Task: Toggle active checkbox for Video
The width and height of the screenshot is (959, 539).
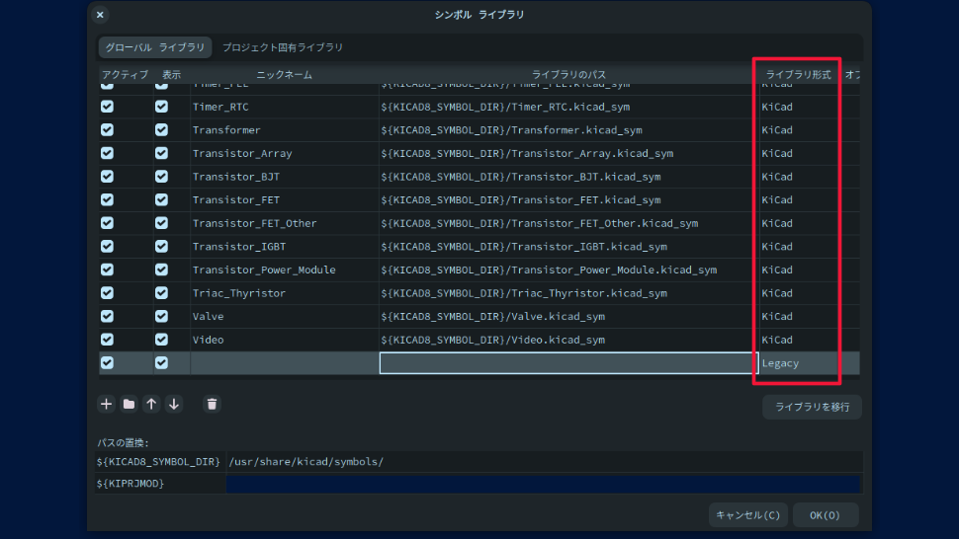Action: tap(107, 340)
